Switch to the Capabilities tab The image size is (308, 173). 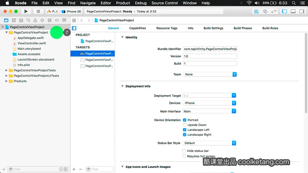click(137, 28)
